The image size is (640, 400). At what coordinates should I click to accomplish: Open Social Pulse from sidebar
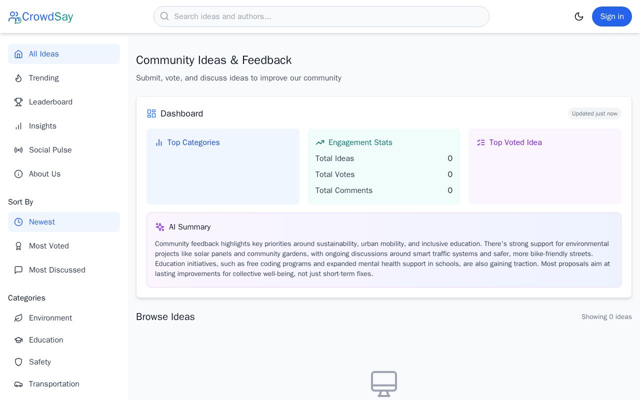point(64,150)
